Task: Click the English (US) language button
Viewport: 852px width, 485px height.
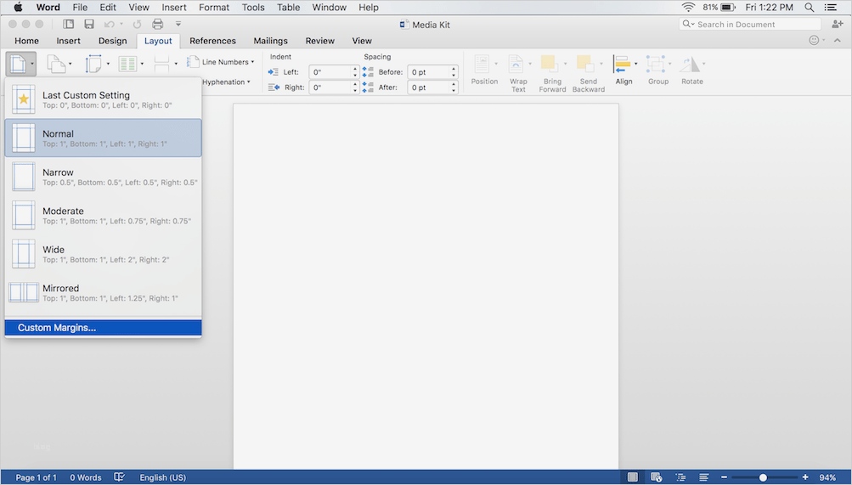Action: [162, 477]
